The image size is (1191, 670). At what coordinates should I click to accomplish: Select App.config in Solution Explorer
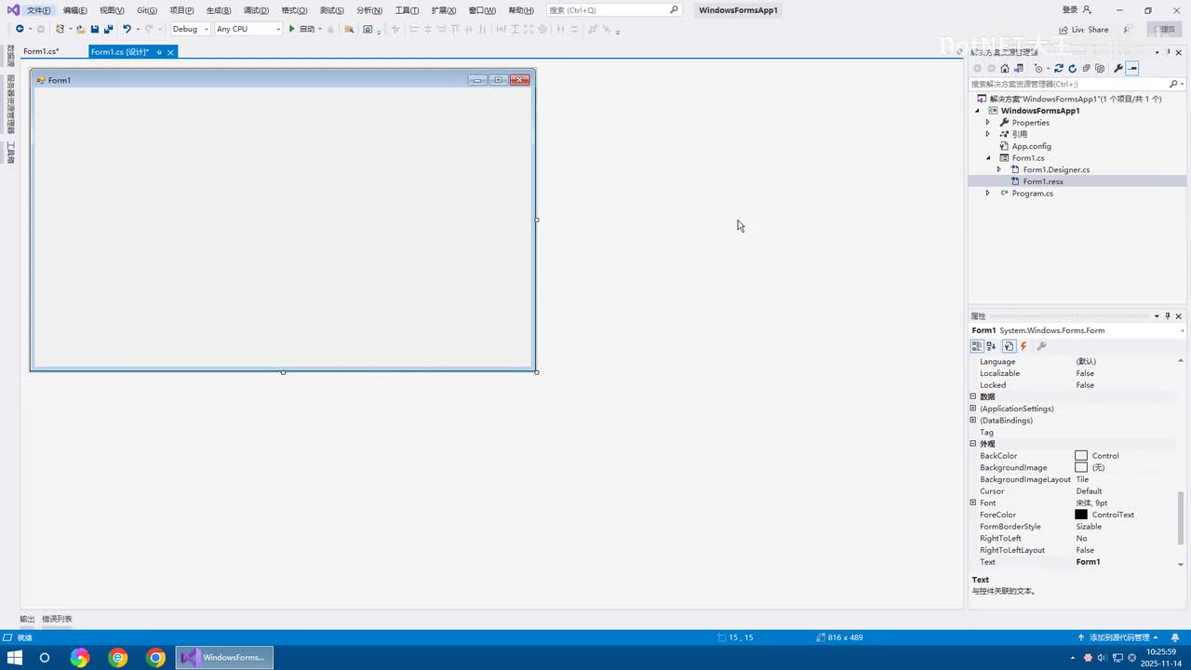pos(1031,146)
